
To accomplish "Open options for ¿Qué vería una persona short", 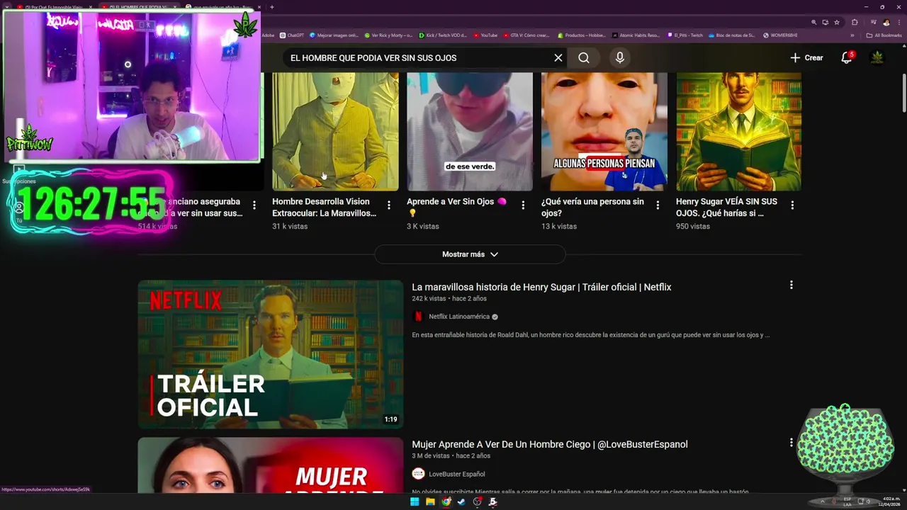I will [658, 205].
